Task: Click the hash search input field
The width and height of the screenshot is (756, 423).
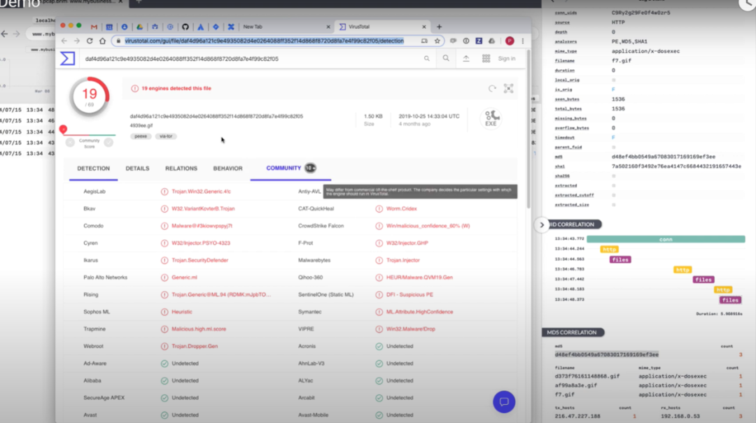Action: [251, 59]
